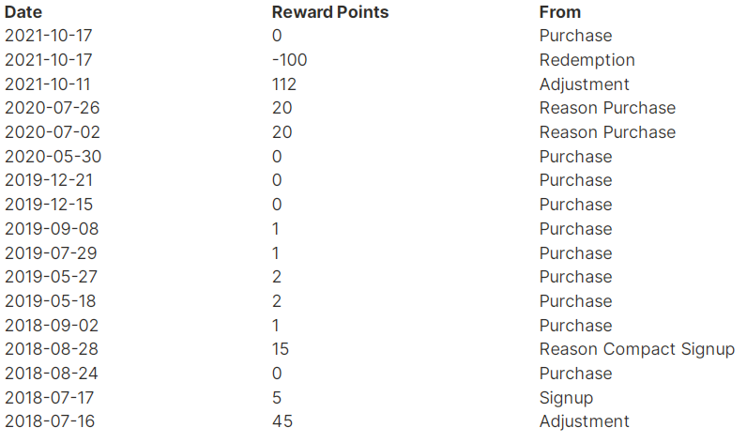
Task: Click the 15 reward points value
Action: coord(281,349)
